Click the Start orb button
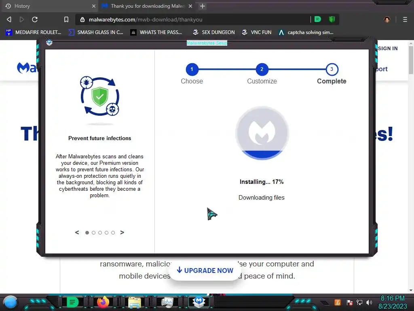414x311 pixels. click(x=11, y=302)
